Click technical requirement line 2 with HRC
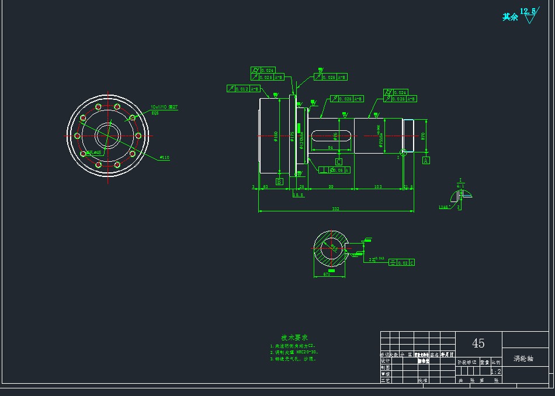 coord(294,352)
